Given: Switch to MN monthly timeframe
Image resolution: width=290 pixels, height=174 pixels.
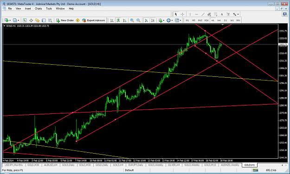Looking at the screenshot, I should coord(238,20).
